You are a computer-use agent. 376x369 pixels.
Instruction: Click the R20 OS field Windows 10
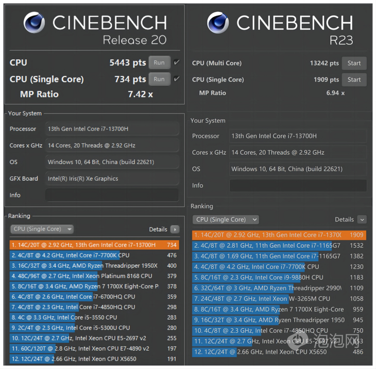112,162
